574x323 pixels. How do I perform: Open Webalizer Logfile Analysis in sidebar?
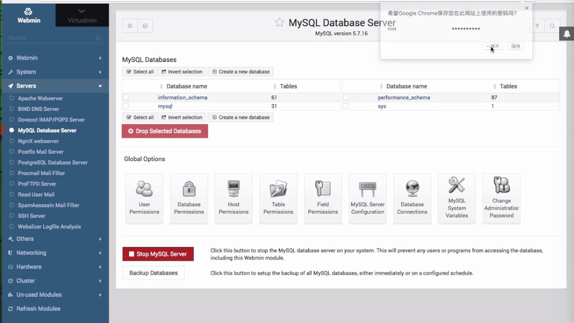click(49, 227)
